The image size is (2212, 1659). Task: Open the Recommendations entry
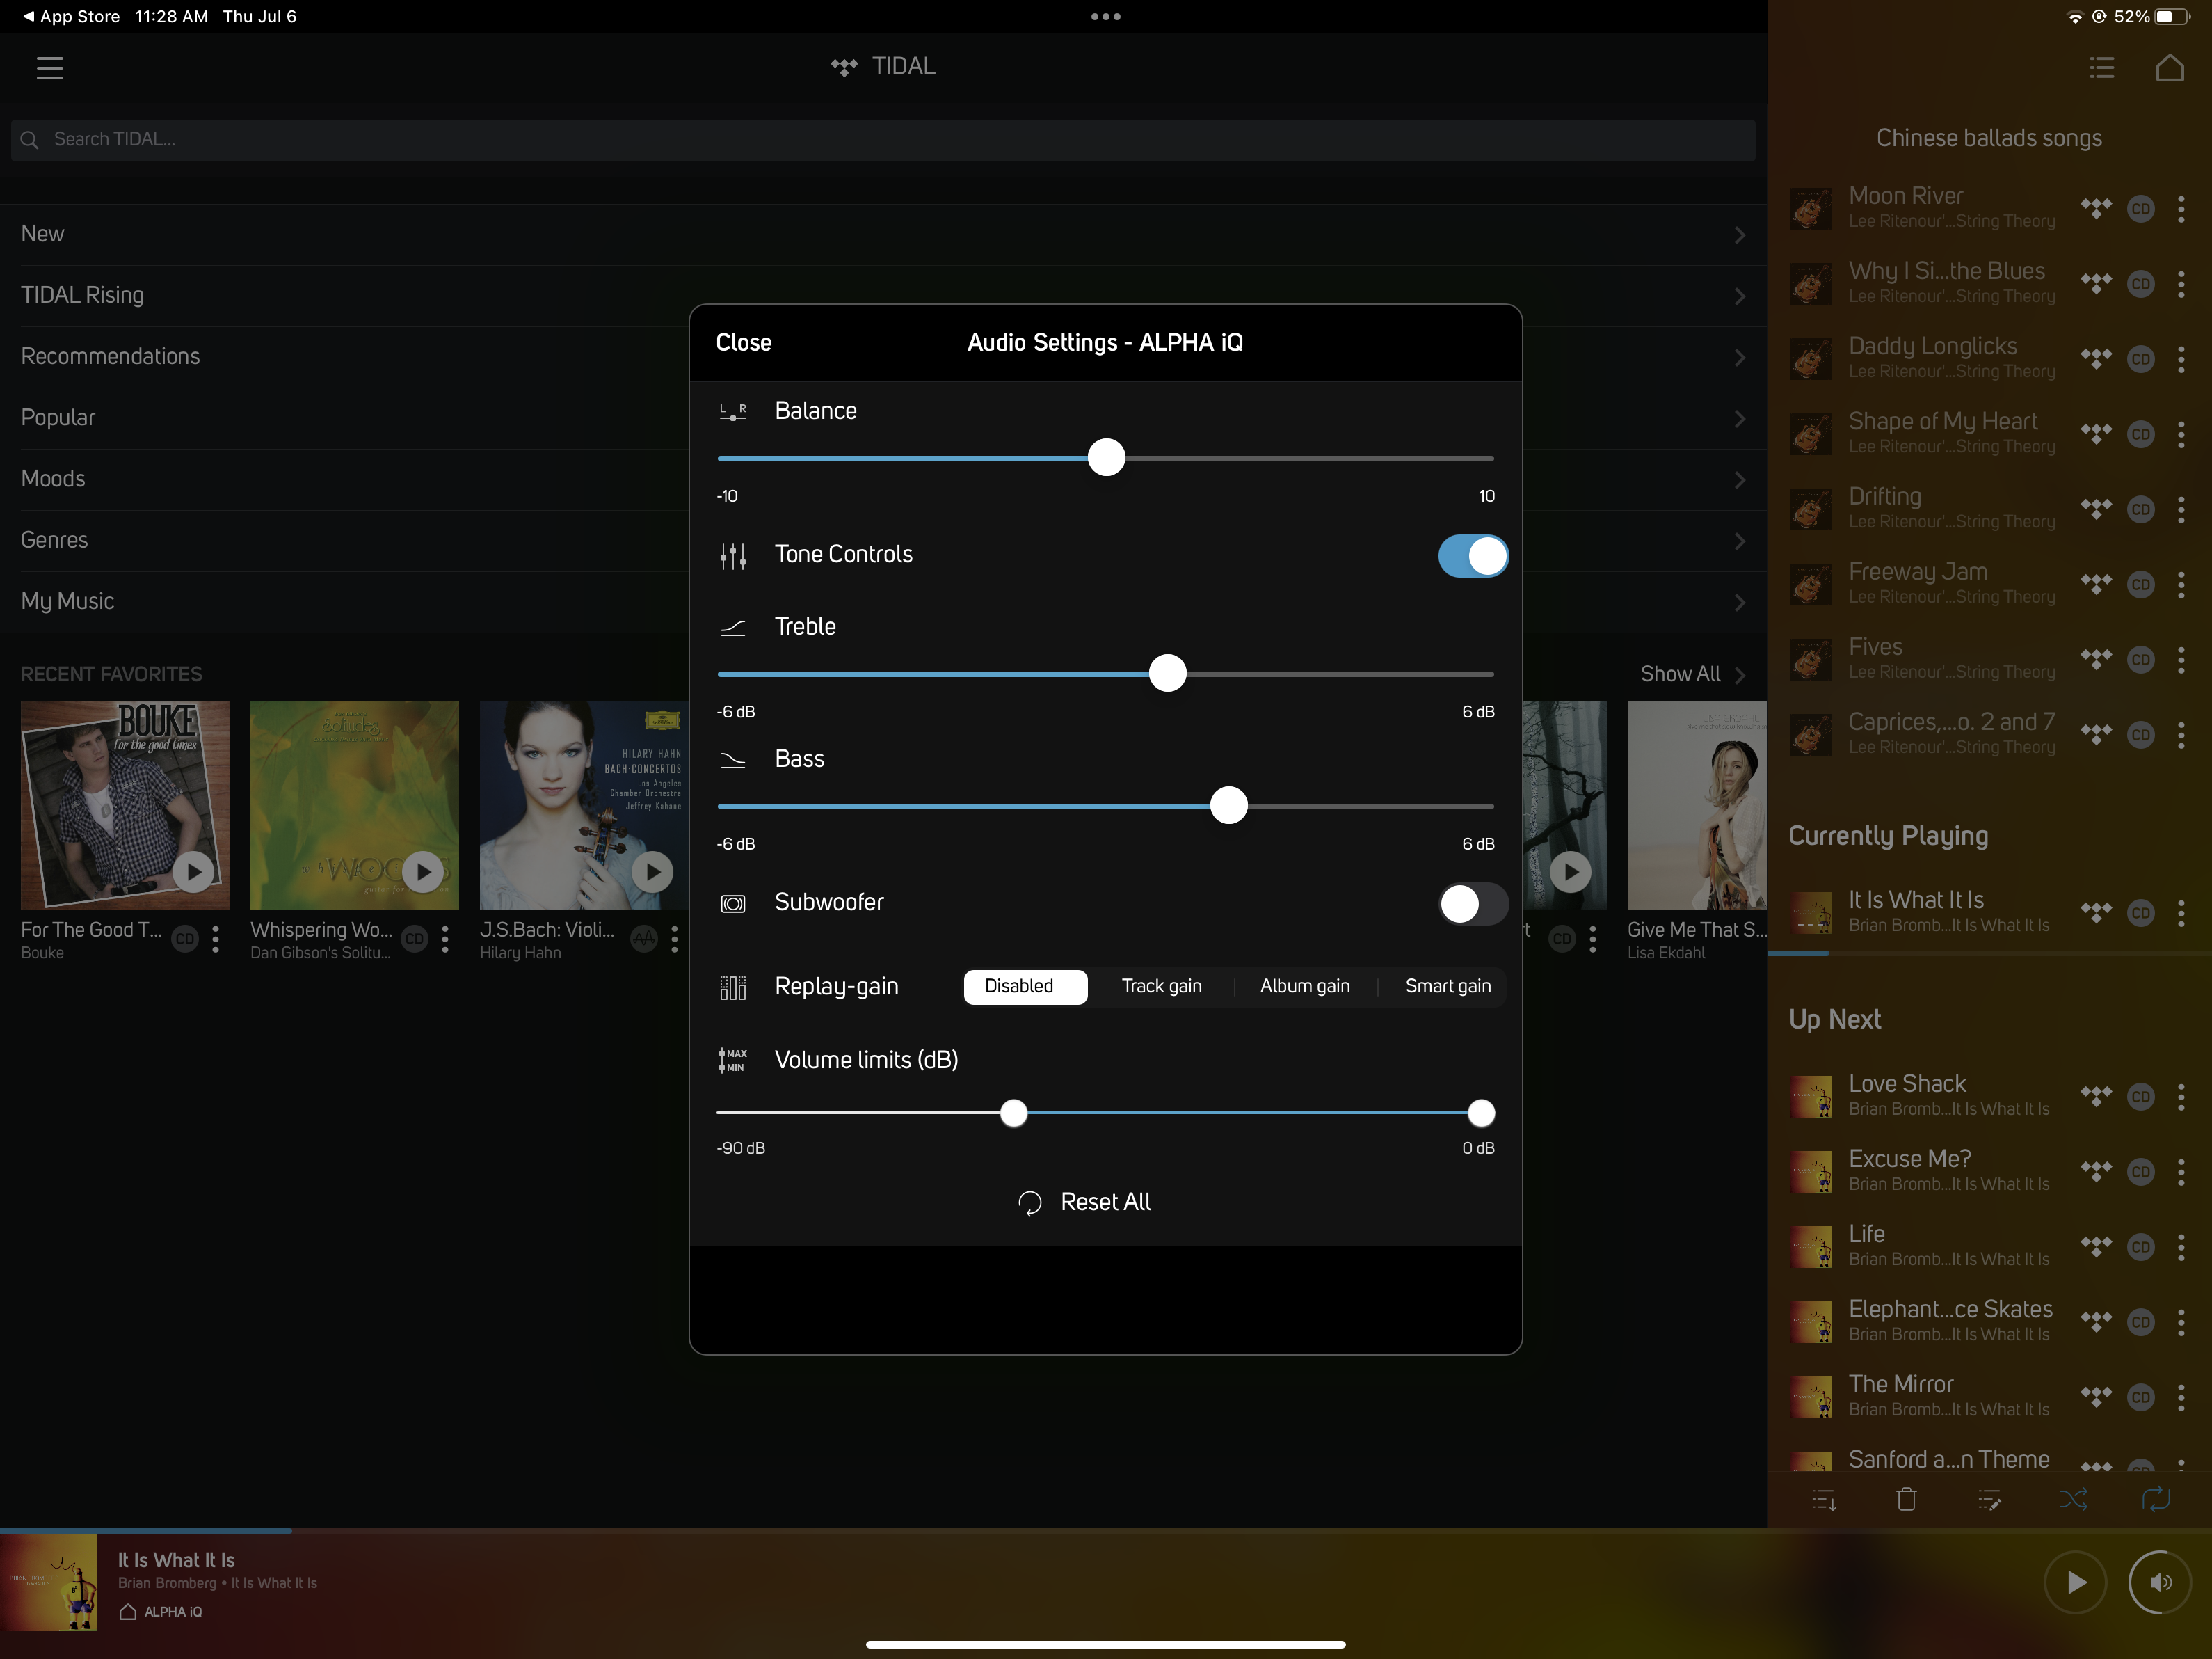(x=883, y=356)
